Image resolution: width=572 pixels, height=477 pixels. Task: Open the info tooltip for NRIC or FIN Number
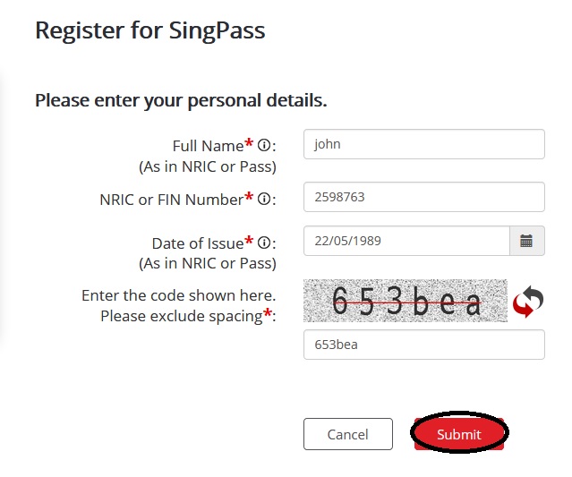(x=264, y=200)
